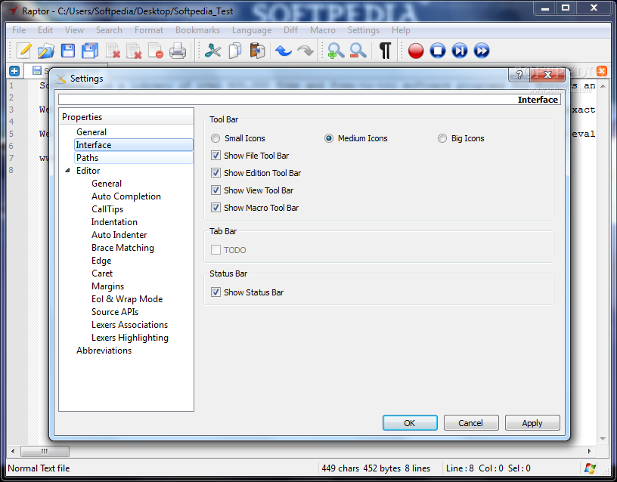The height and width of the screenshot is (482, 617).
Task: Uncheck Show Edition Tool Bar
Action: pos(215,172)
